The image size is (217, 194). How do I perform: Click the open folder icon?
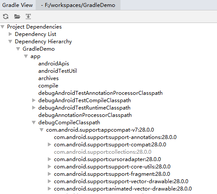click(x=17, y=16)
